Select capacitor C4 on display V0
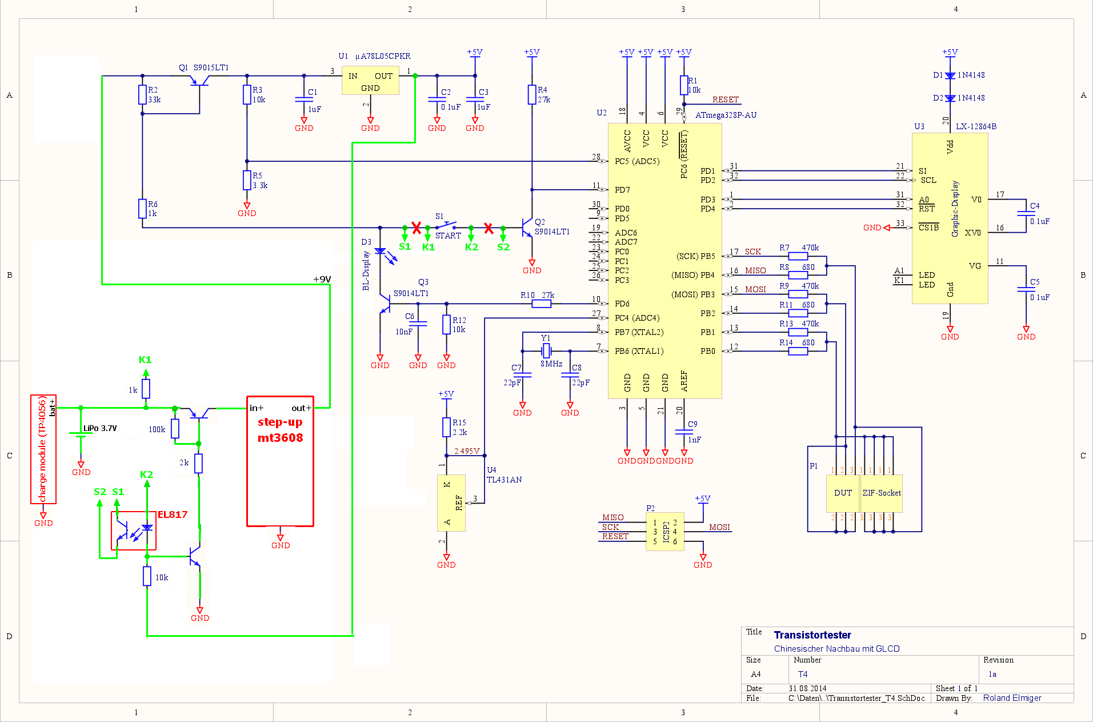Screen dimensions: 1093x722 pyautogui.click(x=1026, y=214)
